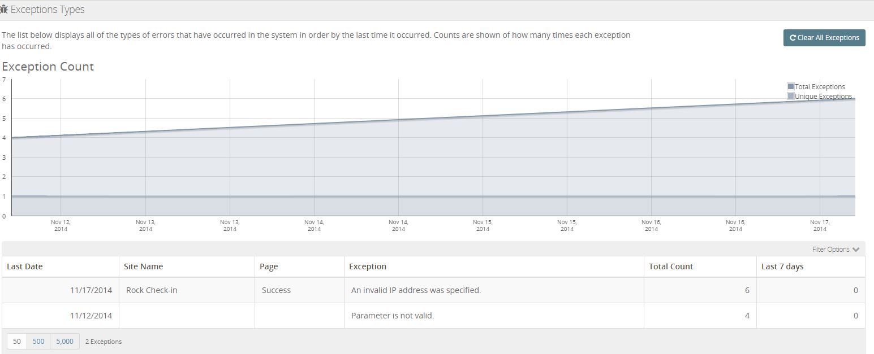The height and width of the screenshot is (354, 874).
Task: Open the invalid IP address exception row
Action: [416, 290]
